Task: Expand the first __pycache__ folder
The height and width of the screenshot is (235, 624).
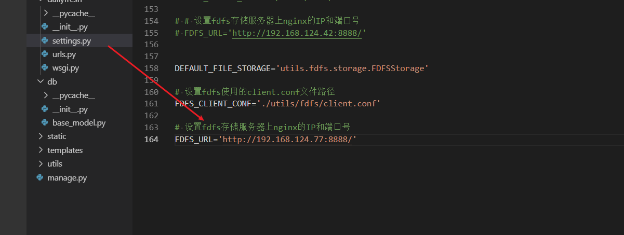Action: pos(46,13)
